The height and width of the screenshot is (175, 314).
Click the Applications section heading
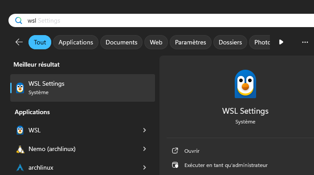32,112
